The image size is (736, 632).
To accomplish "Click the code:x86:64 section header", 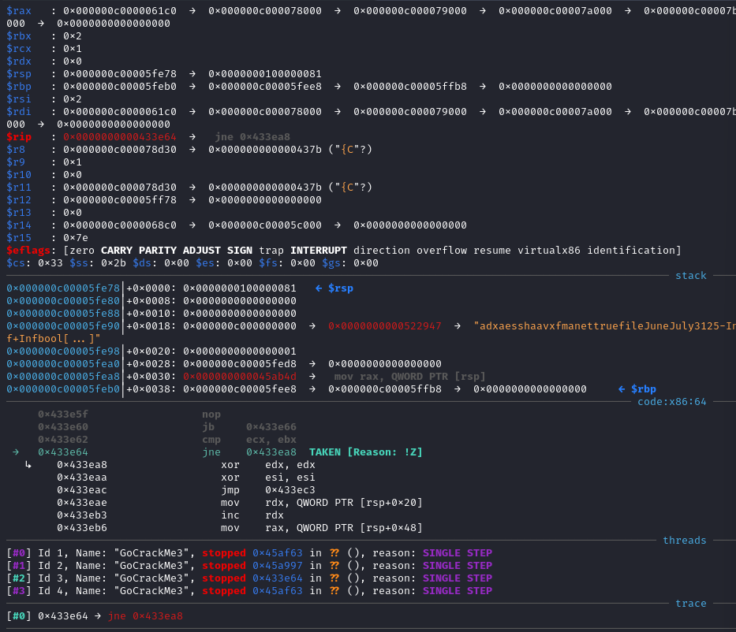I will tap(671, 402).
